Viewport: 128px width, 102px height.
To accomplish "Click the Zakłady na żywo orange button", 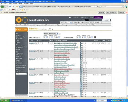I will [22, 30].
